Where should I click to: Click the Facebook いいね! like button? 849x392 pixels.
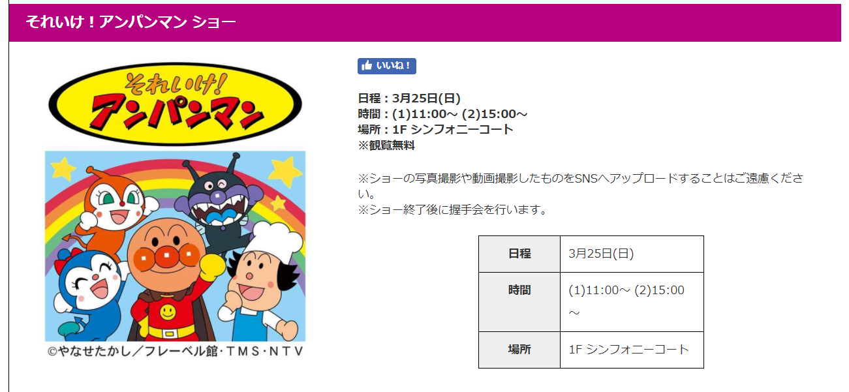[386, 66]
